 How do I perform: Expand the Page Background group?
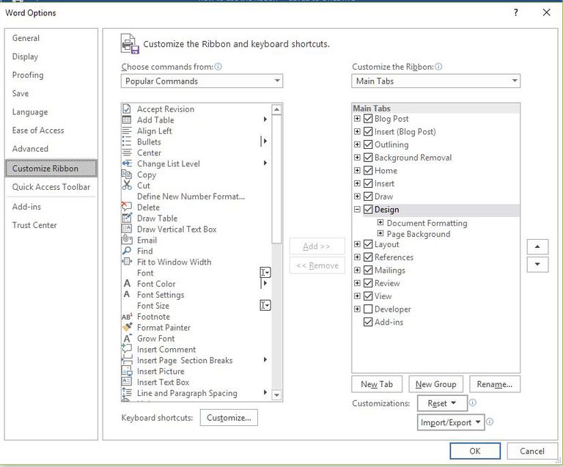(380, 233)
